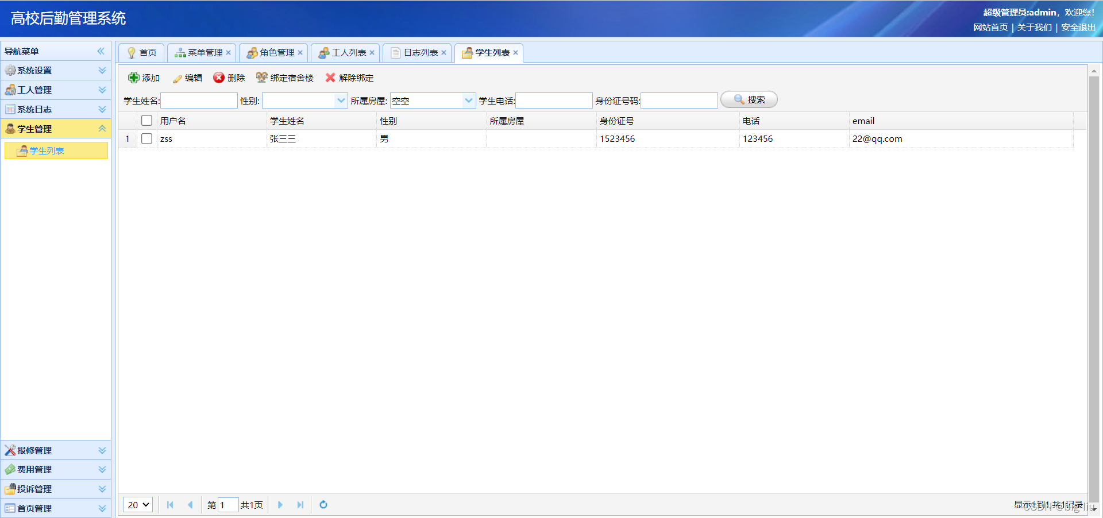Go to last page pagination icon
Screen dimensions: 1103x518
(x=300, y=505)
